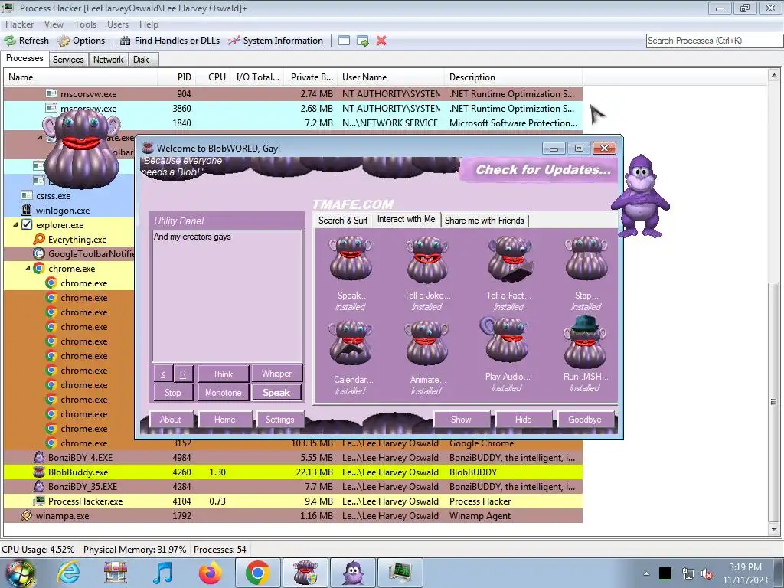Click the find window toolbar icon
The width and height of the screenshot is (784, 588).
point(344,41)
